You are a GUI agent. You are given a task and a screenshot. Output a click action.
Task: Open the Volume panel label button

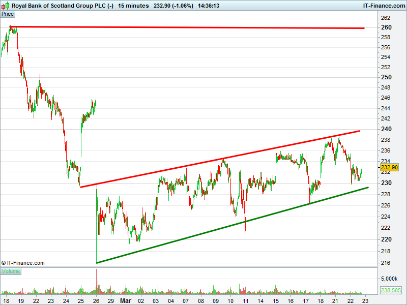click(x=11, y=271)
